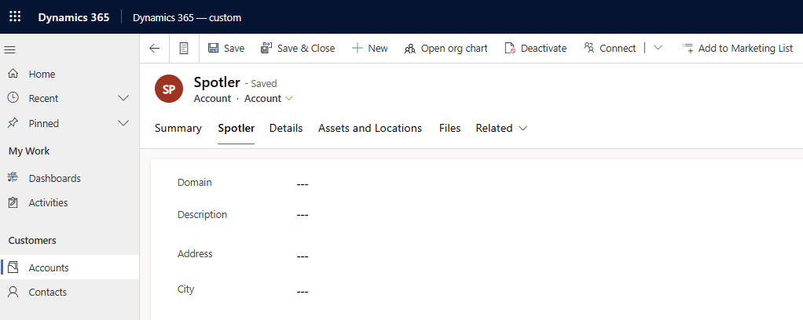This screenshot has height=320, width=803.
Task: Open the app launcher waffle icon
Action: [16, 17]
